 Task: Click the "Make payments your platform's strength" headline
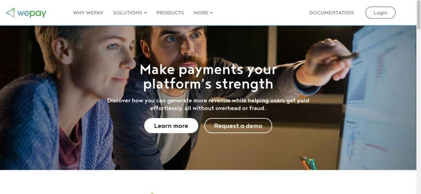pyautogui.click(x=208, y=77)
